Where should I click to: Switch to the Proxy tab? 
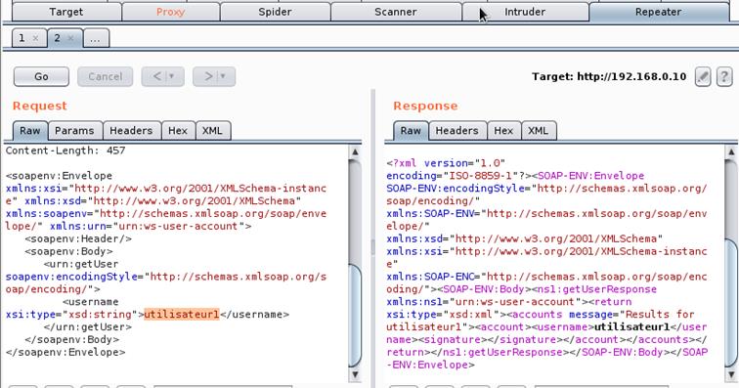171,12
